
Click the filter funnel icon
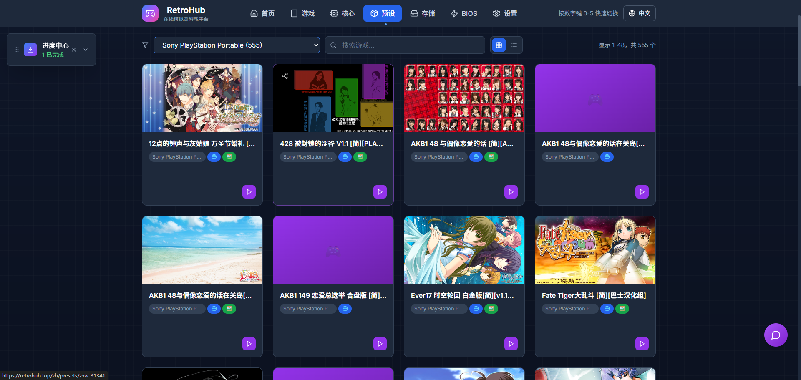145,45
